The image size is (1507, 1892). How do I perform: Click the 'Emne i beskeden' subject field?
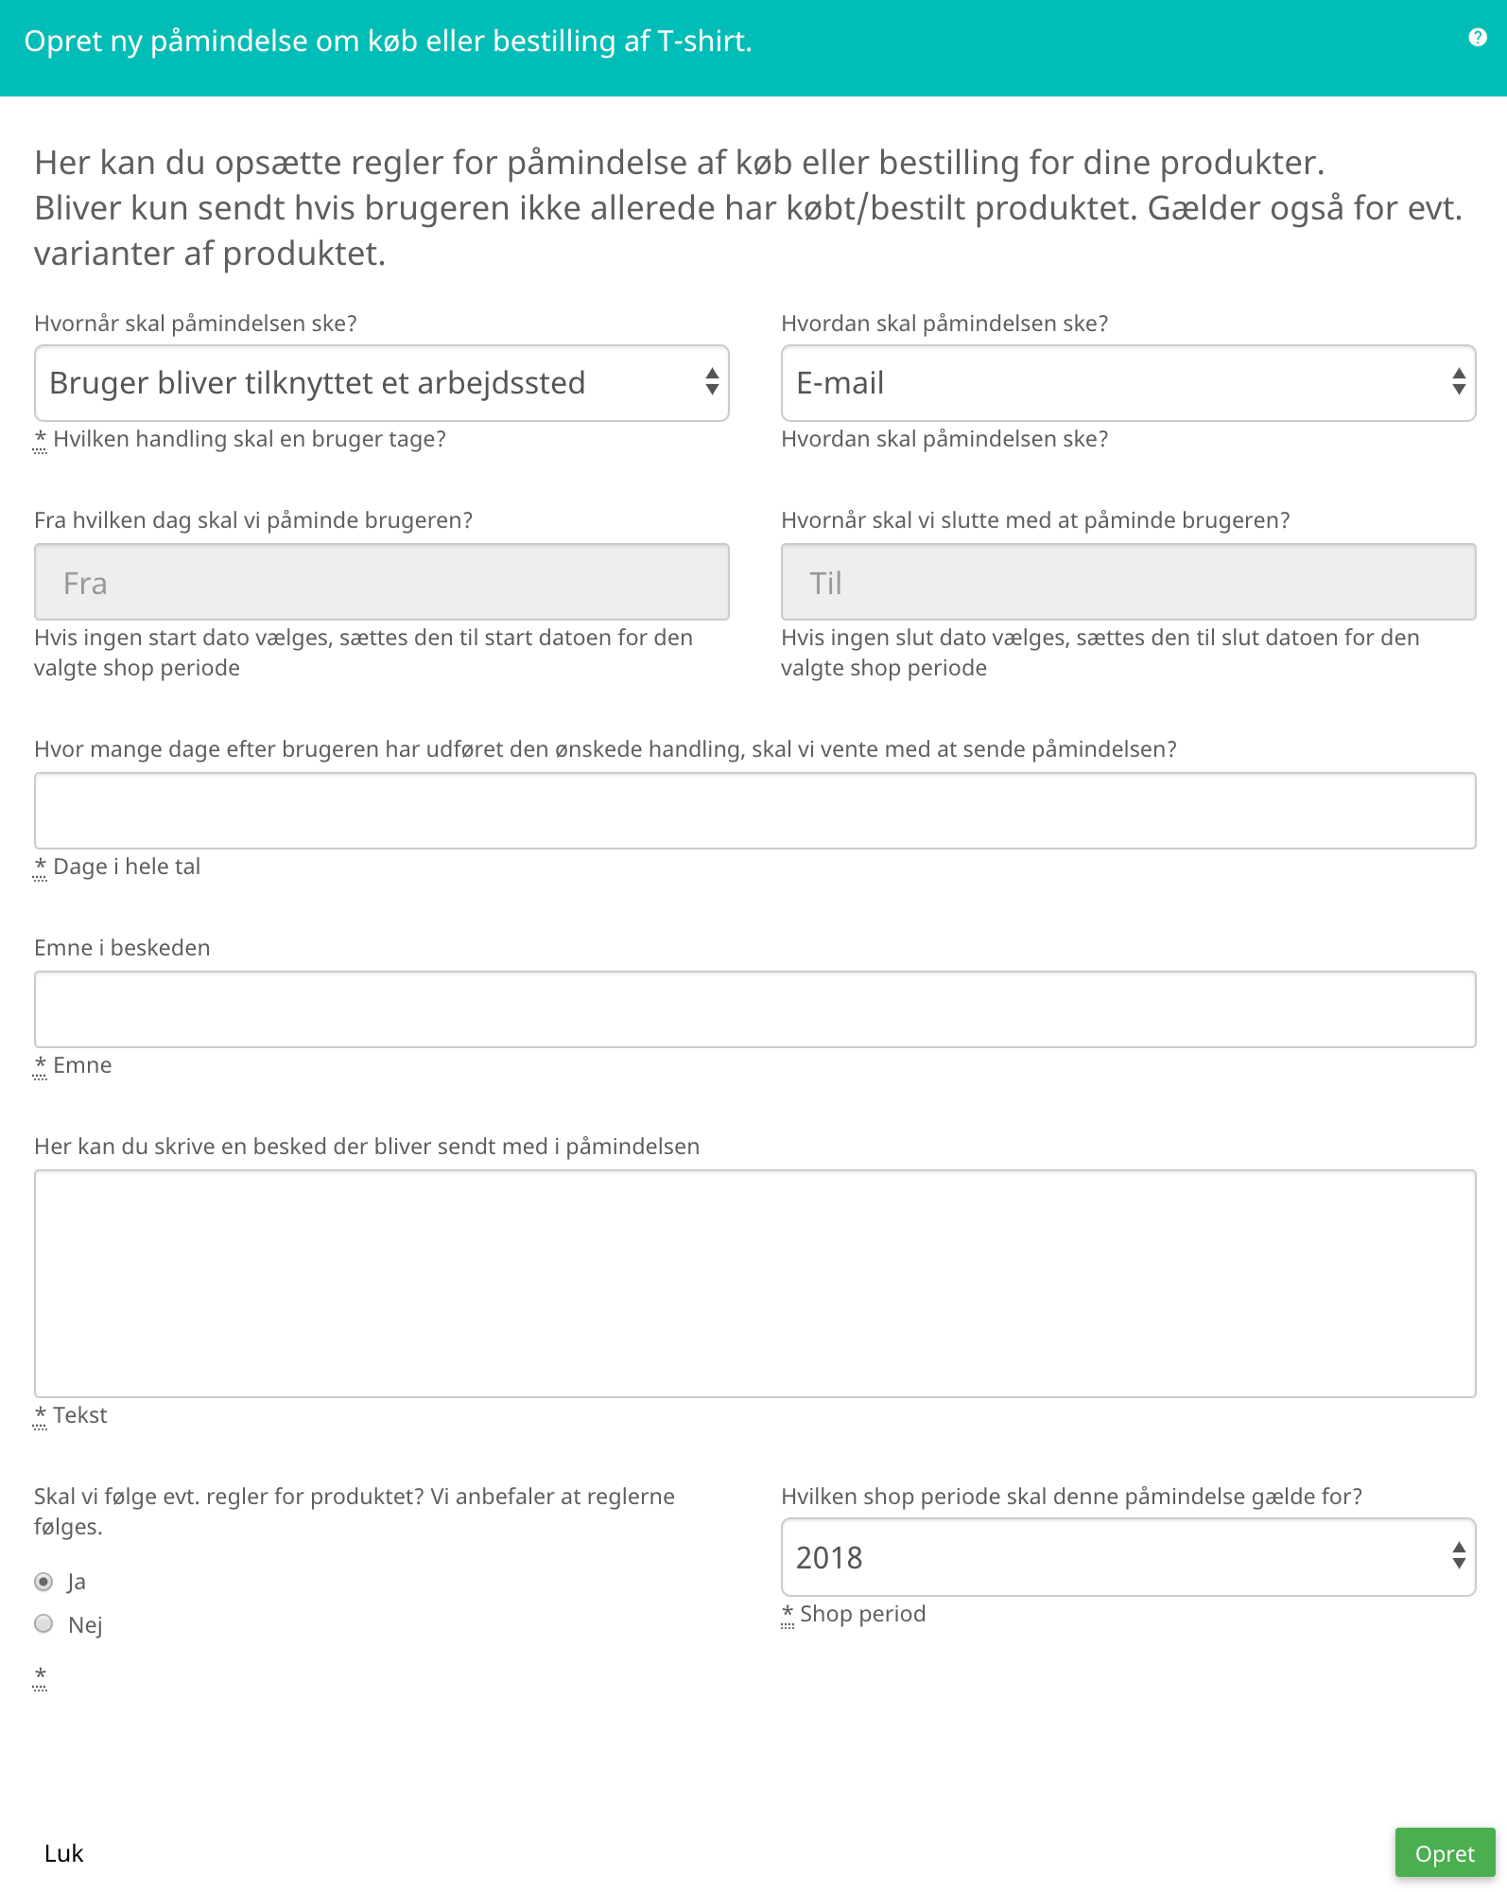[x=754, y=1009]
